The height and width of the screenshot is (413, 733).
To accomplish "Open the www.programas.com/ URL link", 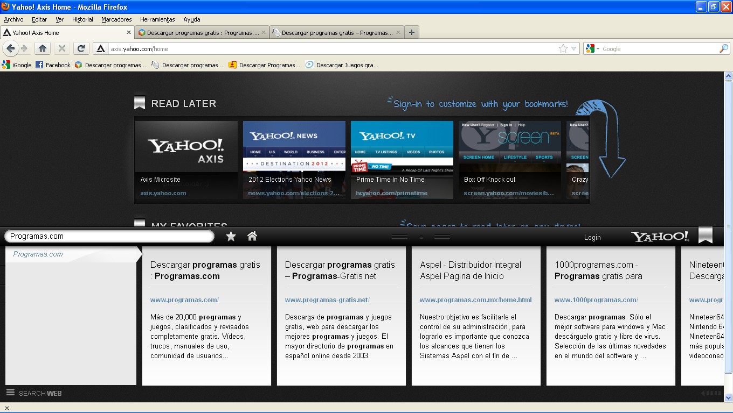I will (x=184, y=300).
